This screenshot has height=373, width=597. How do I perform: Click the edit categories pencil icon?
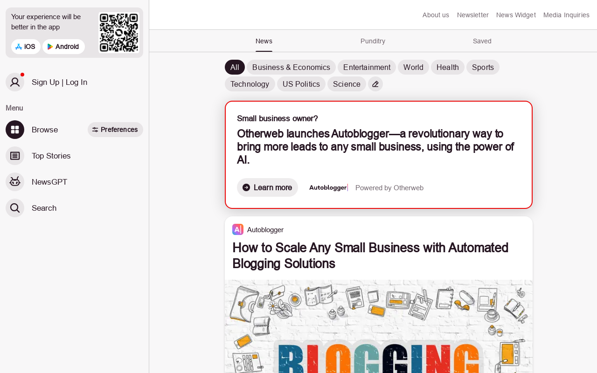375,84
